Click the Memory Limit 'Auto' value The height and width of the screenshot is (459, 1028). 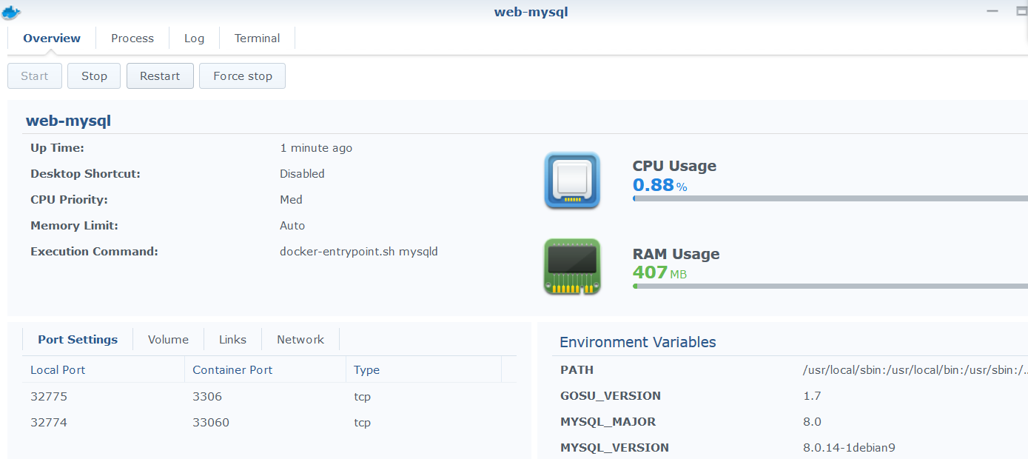pos(292,226)
